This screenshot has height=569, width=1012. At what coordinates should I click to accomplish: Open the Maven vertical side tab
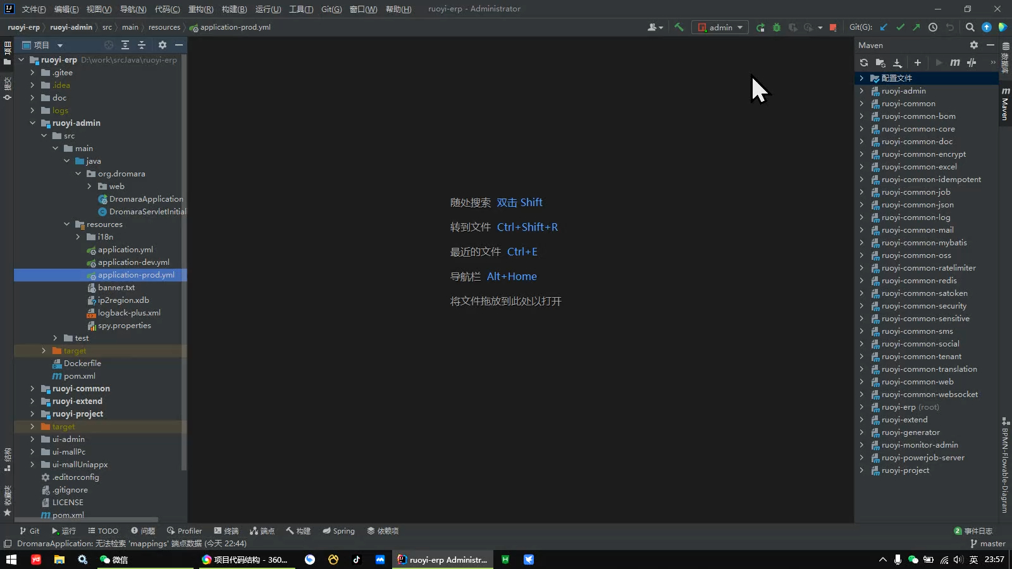(x=1005, y=104)
